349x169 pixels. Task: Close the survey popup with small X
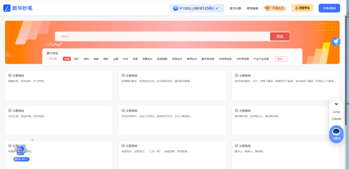click(32, 140)
